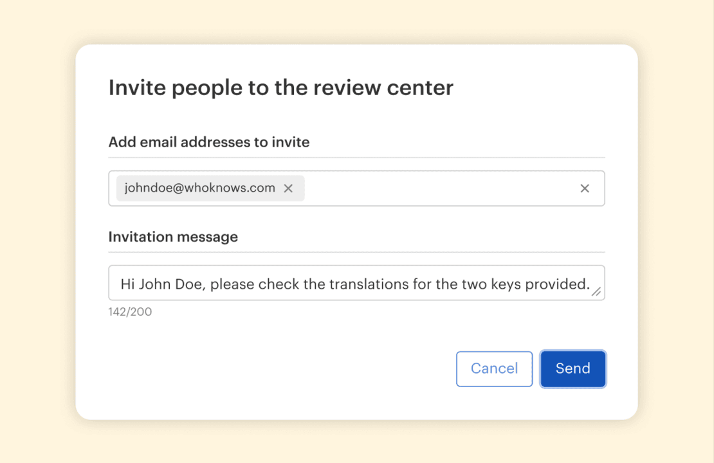The width and height of the screenshot is (714, 463).
Task: Click the "Add email addresses to invite" label
Action: [208, 142]
